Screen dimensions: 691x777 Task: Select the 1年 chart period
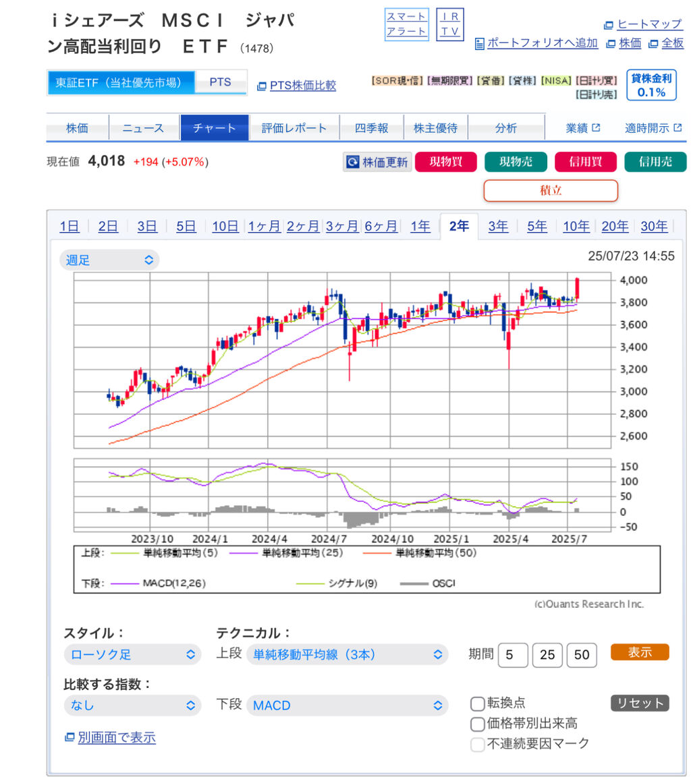pos(420,227)
